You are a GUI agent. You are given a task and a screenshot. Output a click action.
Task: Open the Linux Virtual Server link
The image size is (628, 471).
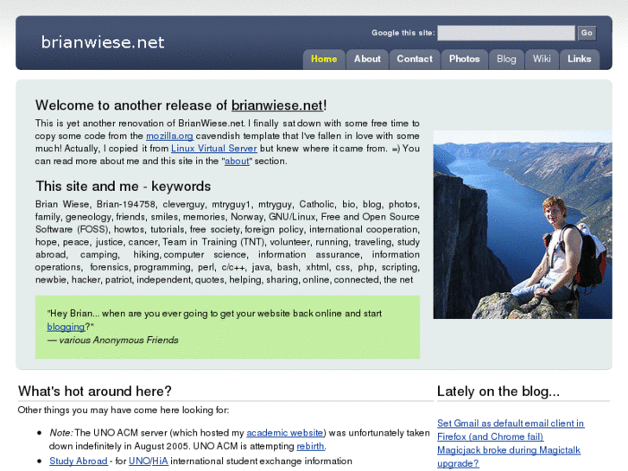click(214, 149)
